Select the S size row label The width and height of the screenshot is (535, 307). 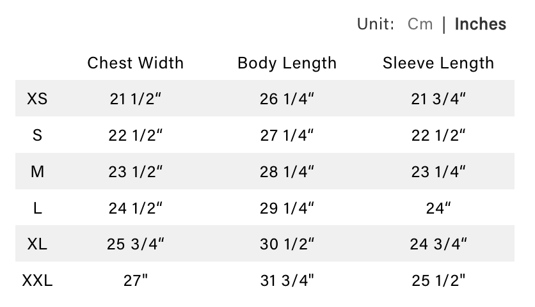(37, 135)
